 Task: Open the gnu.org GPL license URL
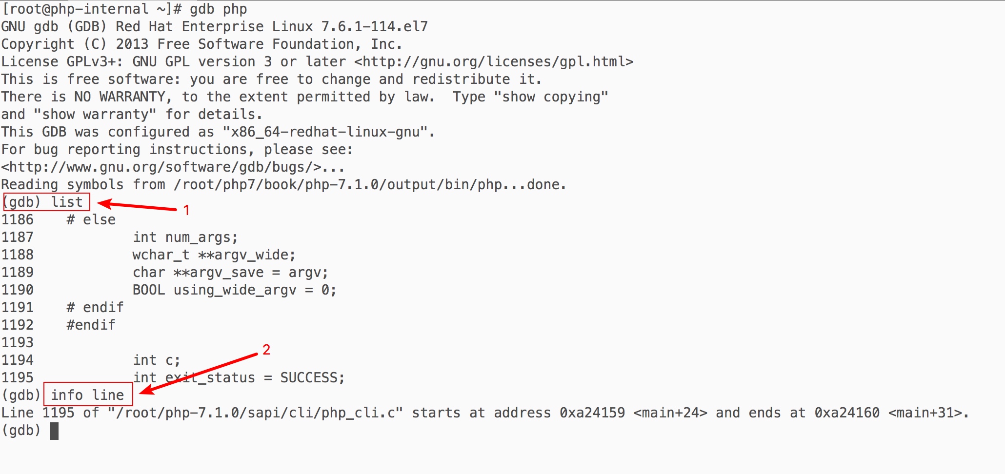coord(494,62)
